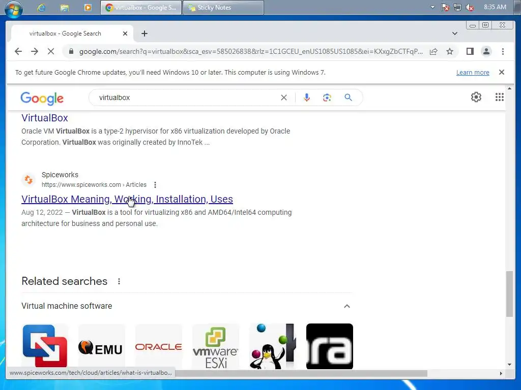Open Google quick settings gear
Viewport: 521px width, 390px height.
point(476,97)
